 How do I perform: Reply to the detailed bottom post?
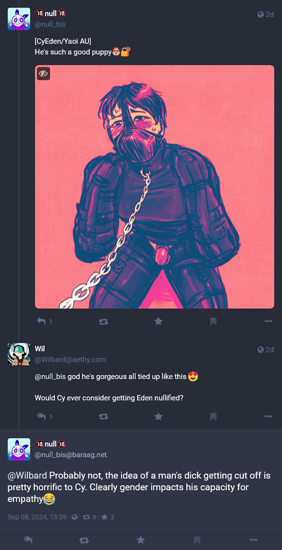[28, 540]
